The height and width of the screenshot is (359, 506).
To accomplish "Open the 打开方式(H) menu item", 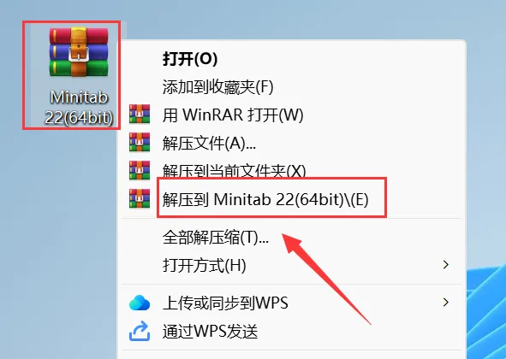I will pos(292,265).
